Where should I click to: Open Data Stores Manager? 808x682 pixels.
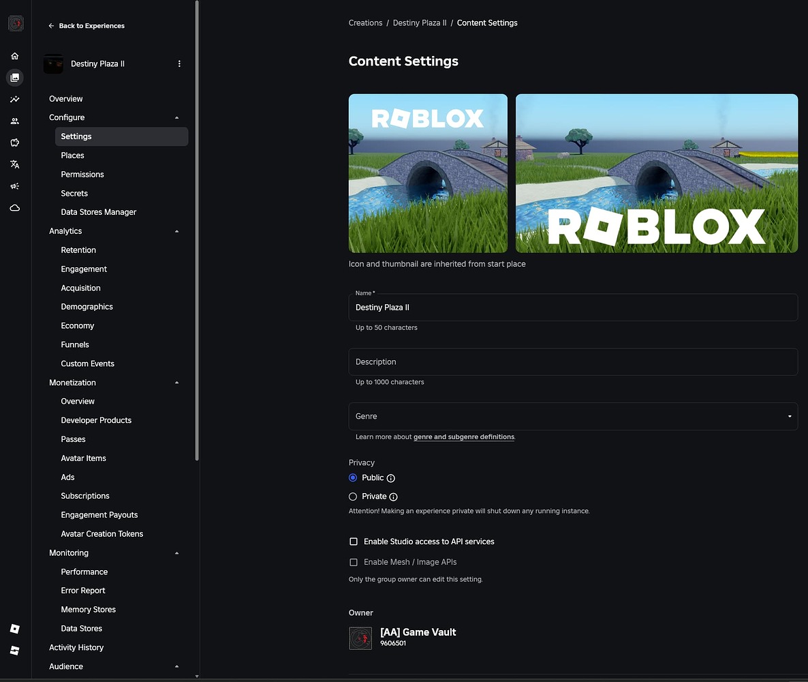(x=98, y=212)
